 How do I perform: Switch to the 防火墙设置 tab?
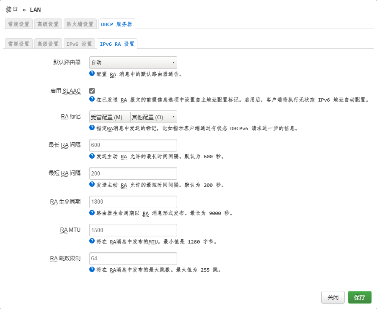click(80, 24)
